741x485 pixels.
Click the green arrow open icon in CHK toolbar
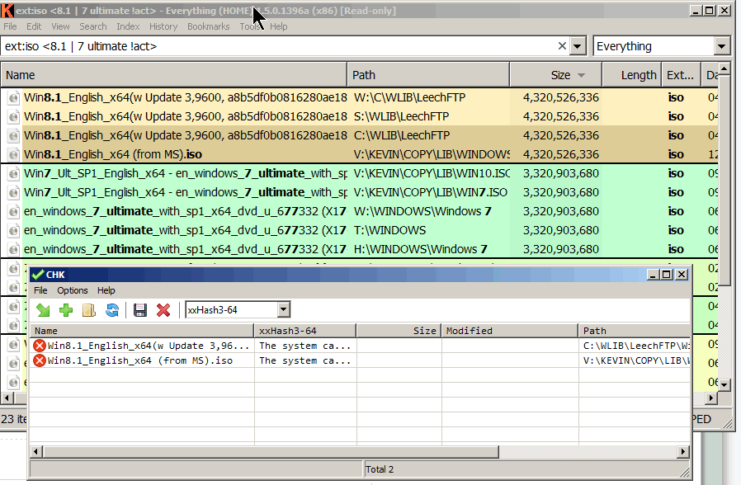[43, 310]
